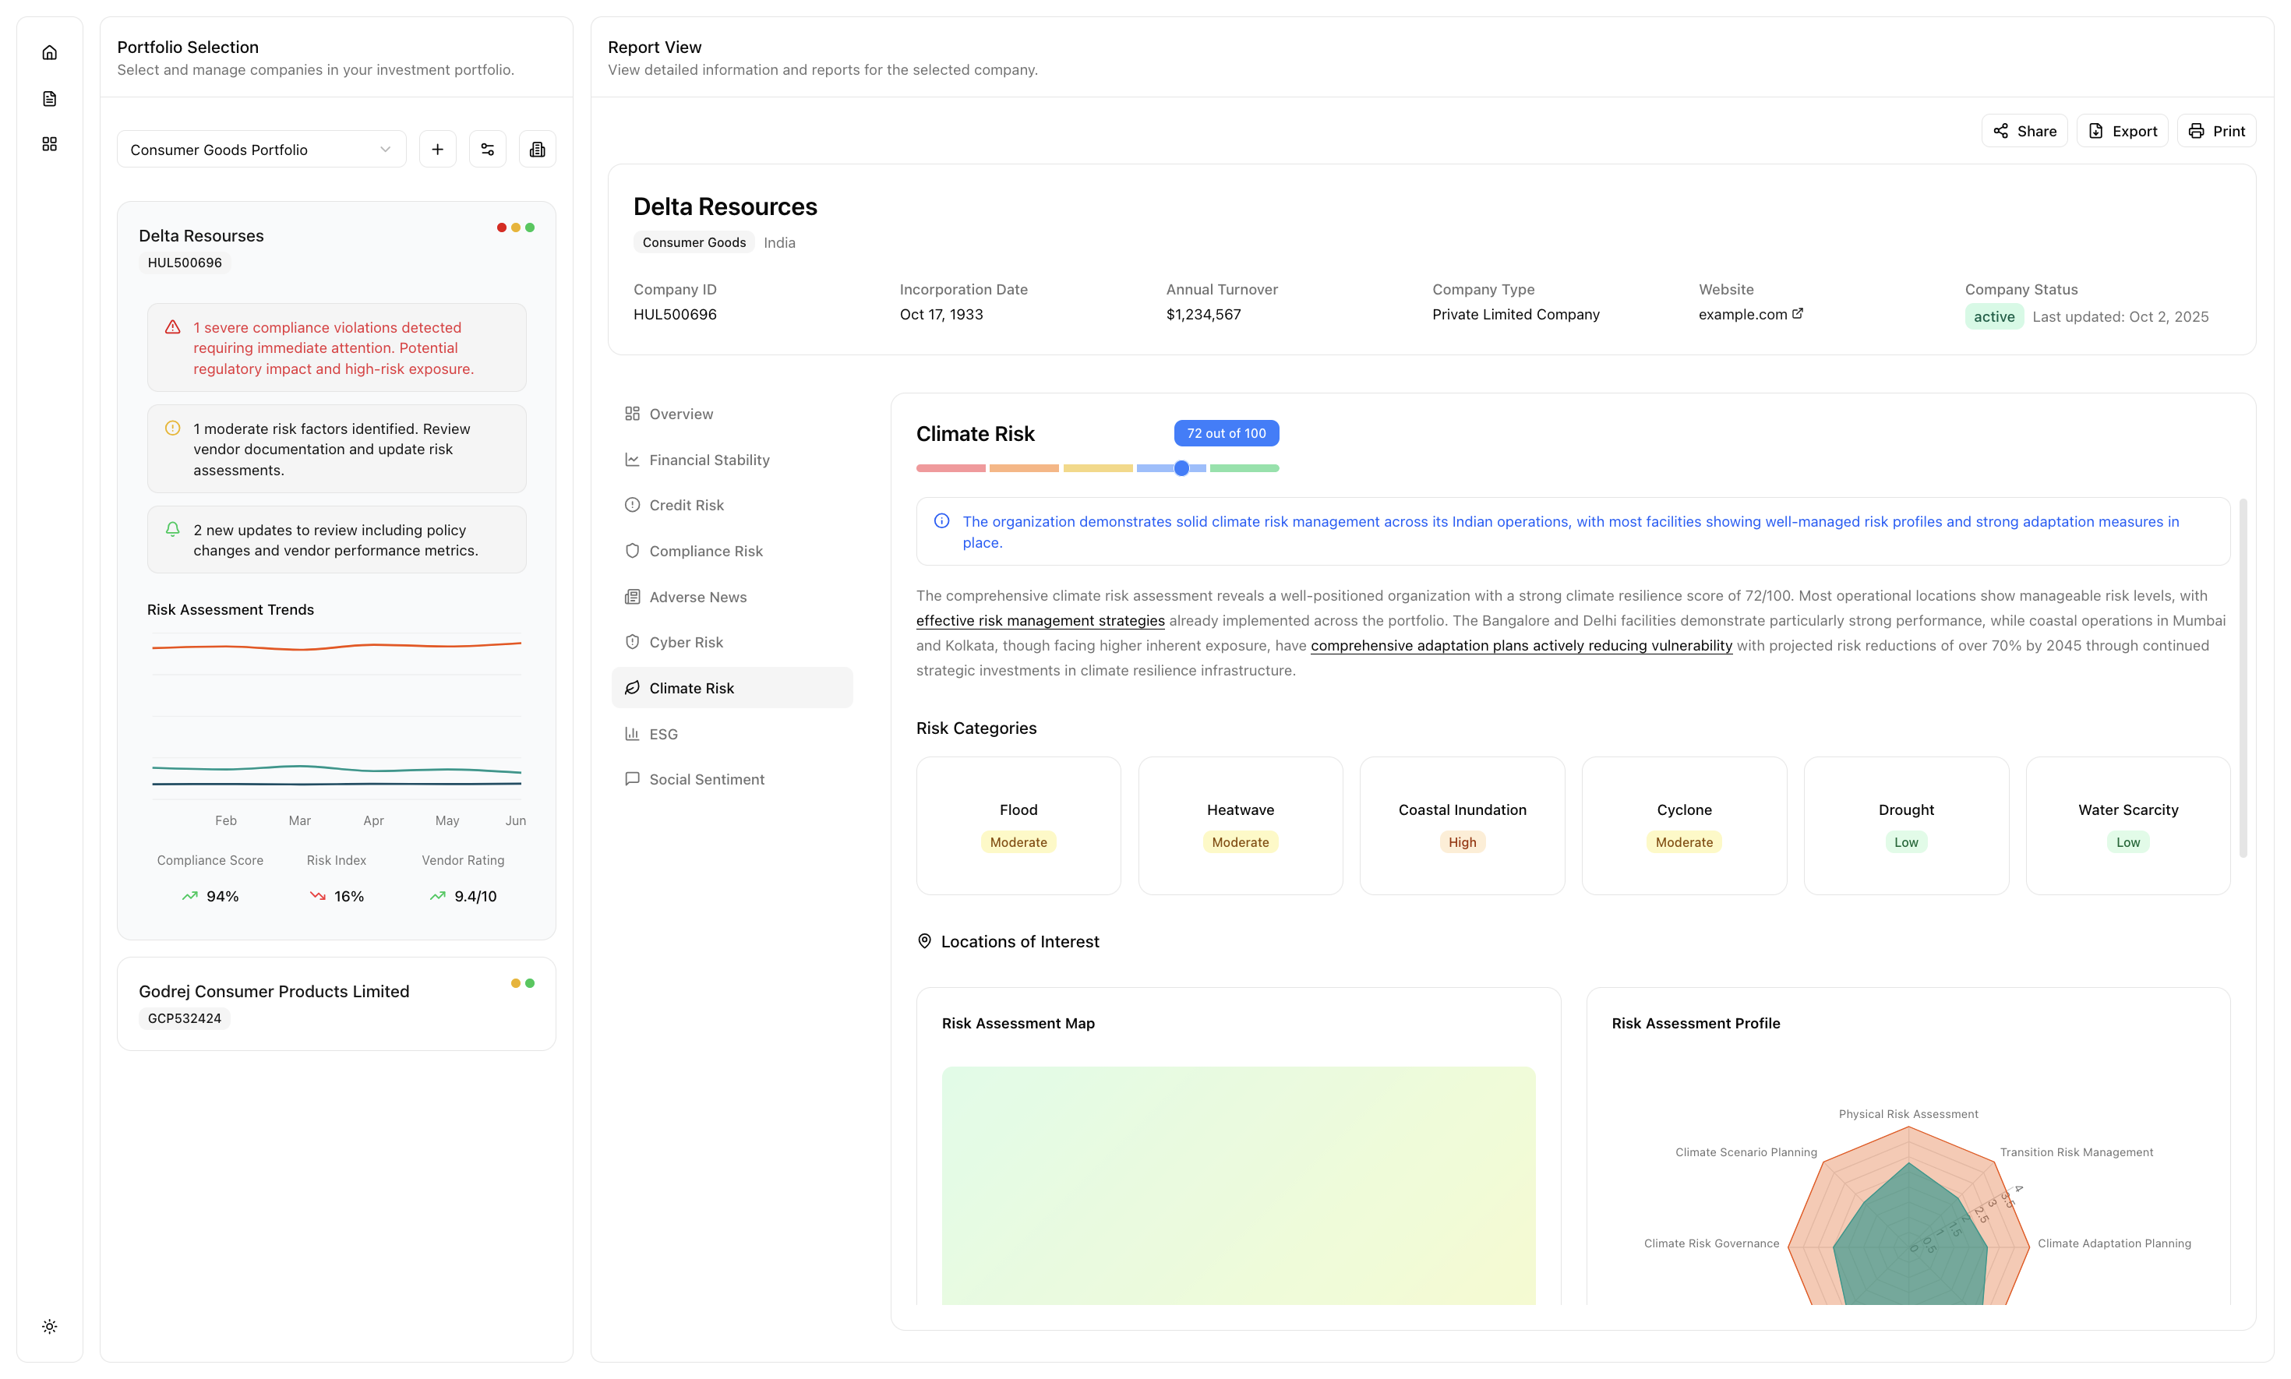The width and height of the screenshot is (2291, 1379).
Task: Click the red segment of climate score bar
Action: (950, 468)
